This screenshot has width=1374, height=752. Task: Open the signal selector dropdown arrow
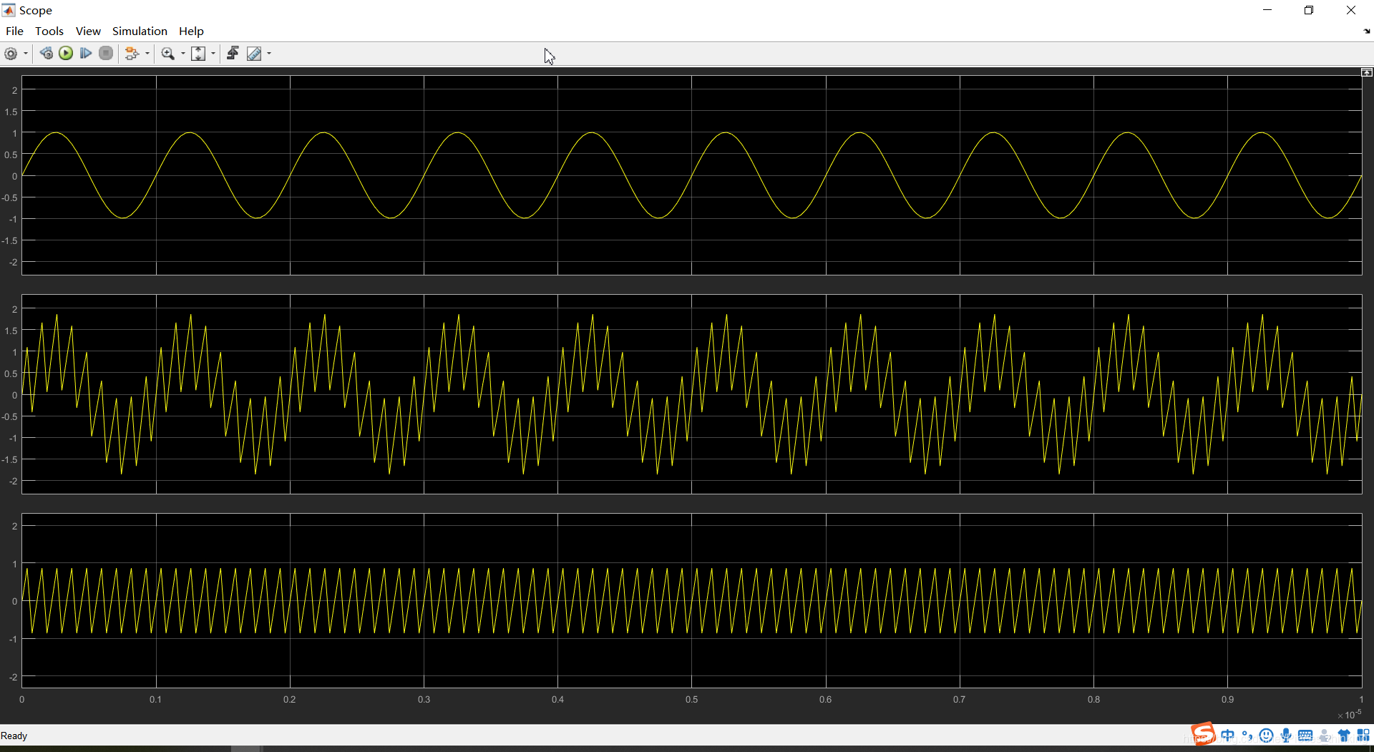tap(147, 53)
